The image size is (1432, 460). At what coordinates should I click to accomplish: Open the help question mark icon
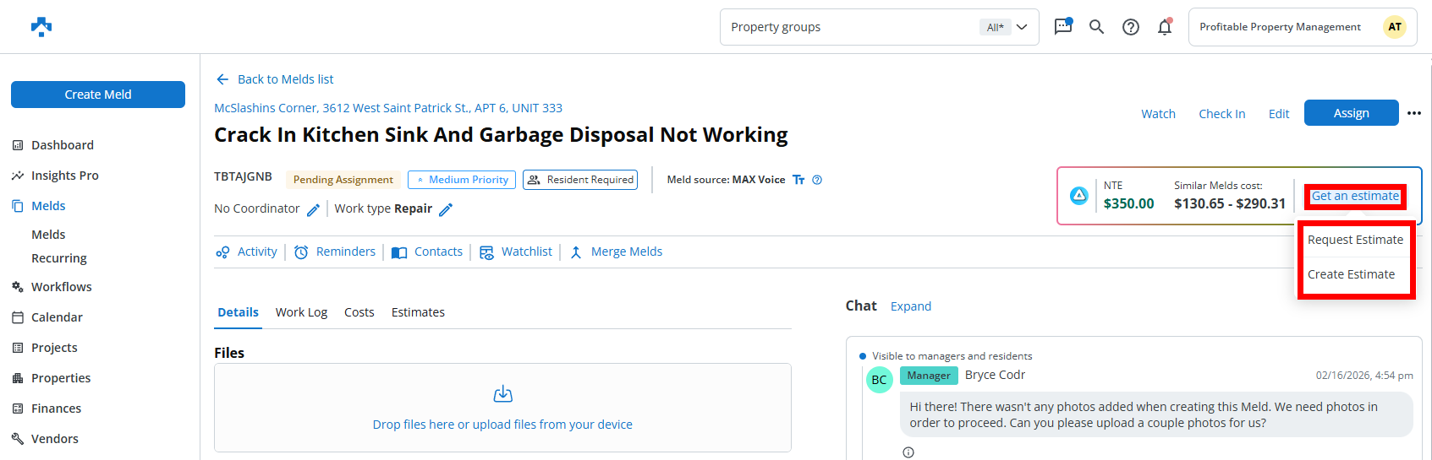[1130, 27]
